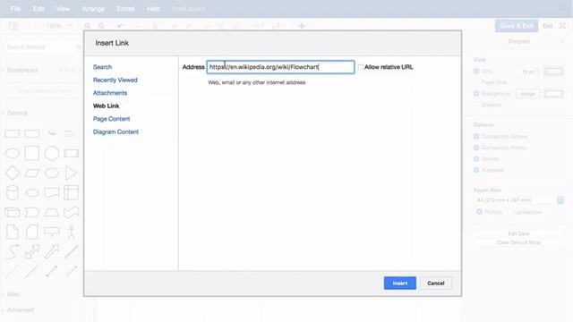Screen dimensions: 573x322
Task: Select the parallelogram shape
Action: coord(32,173)
